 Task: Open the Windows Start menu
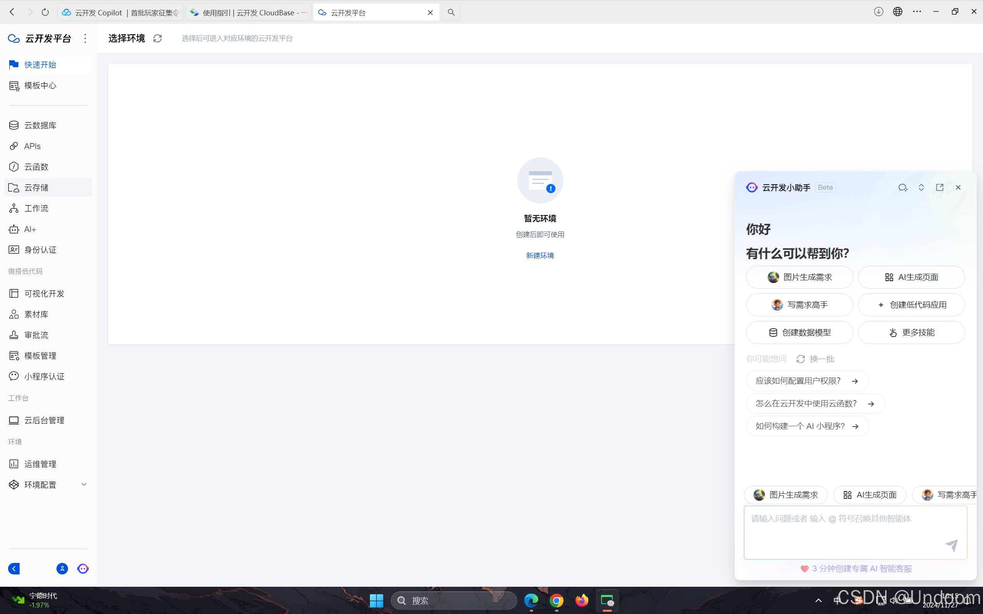376,600
